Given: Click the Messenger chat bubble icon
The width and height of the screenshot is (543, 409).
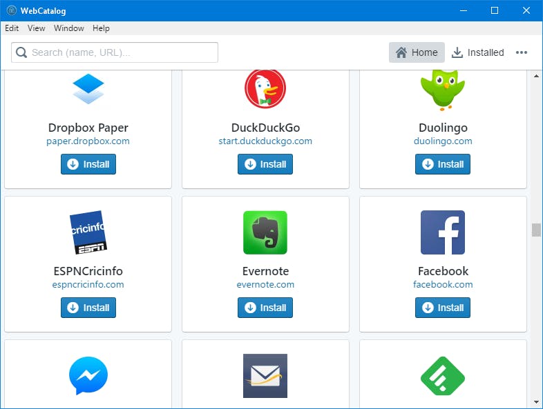Looking at the screenshot, I should pos(88,376).
